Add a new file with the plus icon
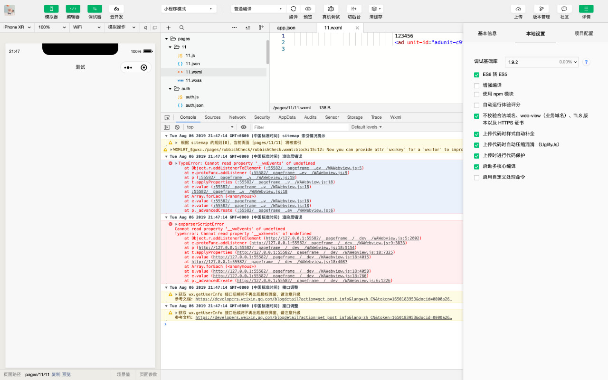 click(x=168, y=28)
